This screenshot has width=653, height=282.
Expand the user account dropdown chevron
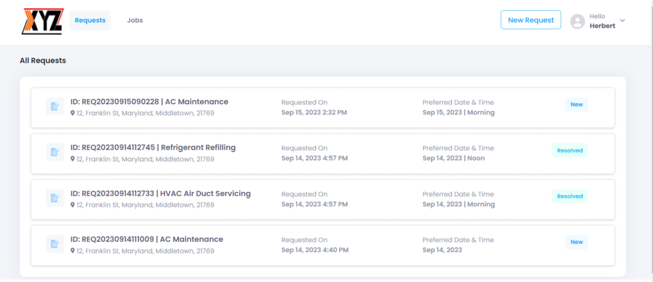coord(623,20)
